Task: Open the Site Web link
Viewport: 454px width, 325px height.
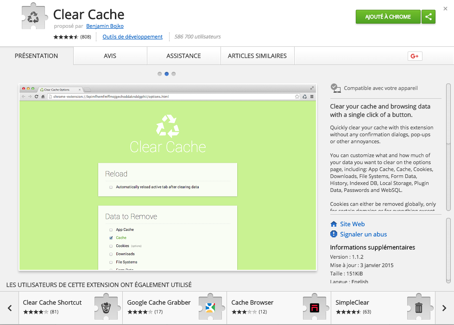Action: click(x=352, y=224)
